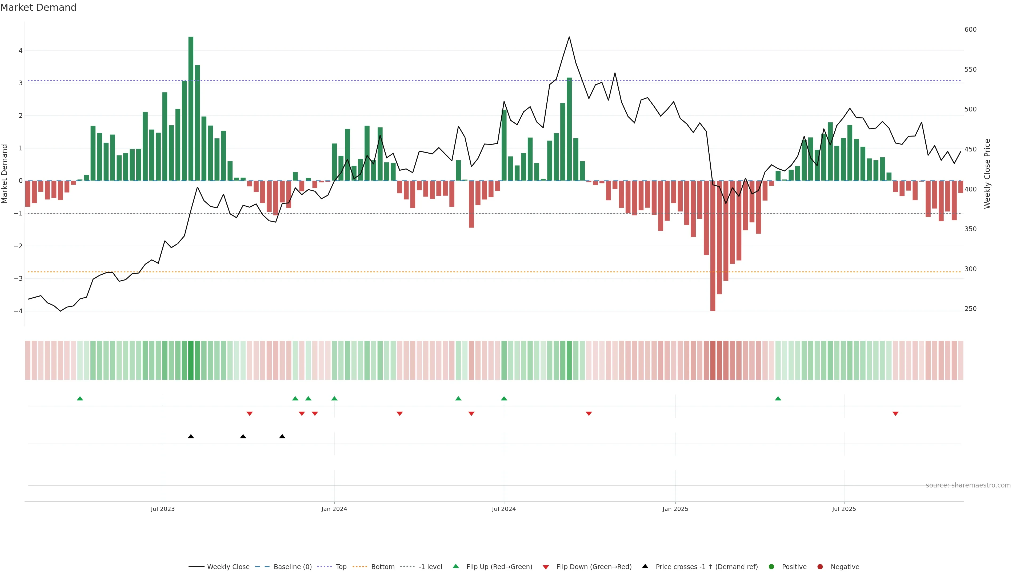Toggle the Top legend entry

click(341, 566)
